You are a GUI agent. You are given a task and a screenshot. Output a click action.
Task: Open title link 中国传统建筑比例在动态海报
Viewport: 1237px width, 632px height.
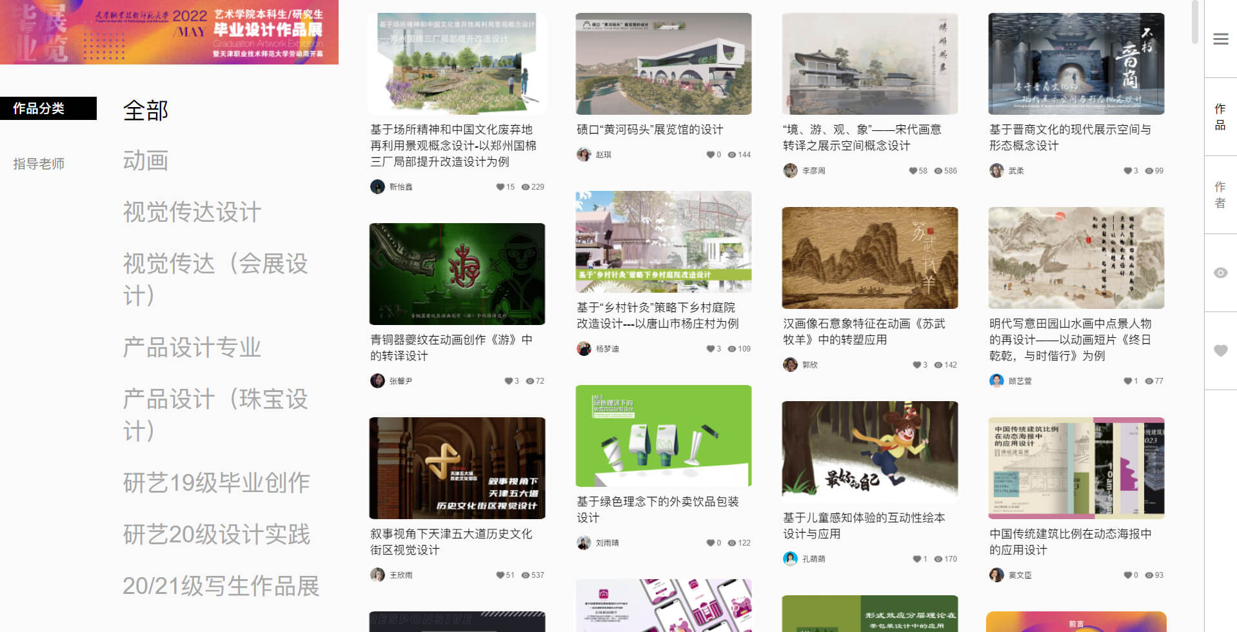pos(1071,542)
